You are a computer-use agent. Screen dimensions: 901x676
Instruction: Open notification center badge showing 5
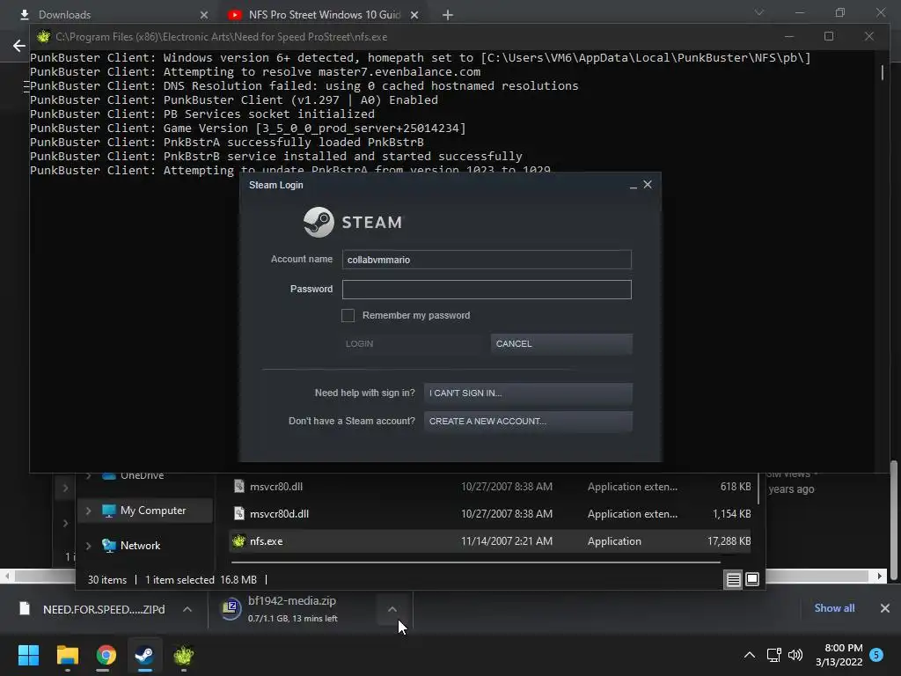point(876,655)
